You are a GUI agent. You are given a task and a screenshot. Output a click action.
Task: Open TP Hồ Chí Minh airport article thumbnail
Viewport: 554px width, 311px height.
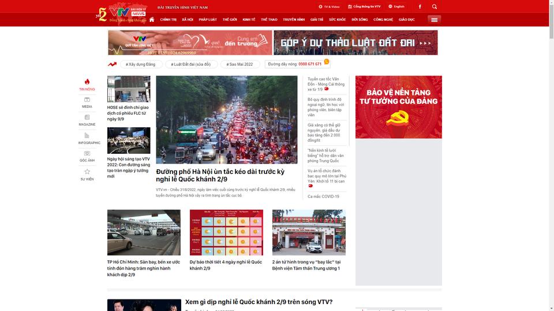point(144,232)
